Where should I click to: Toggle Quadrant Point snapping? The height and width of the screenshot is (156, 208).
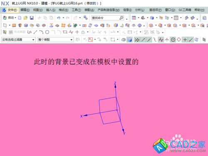(x=179, y=40)
